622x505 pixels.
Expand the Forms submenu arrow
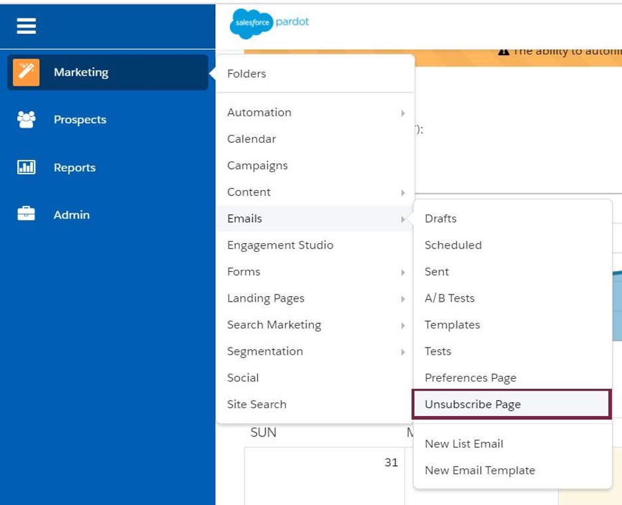point(403,272)
